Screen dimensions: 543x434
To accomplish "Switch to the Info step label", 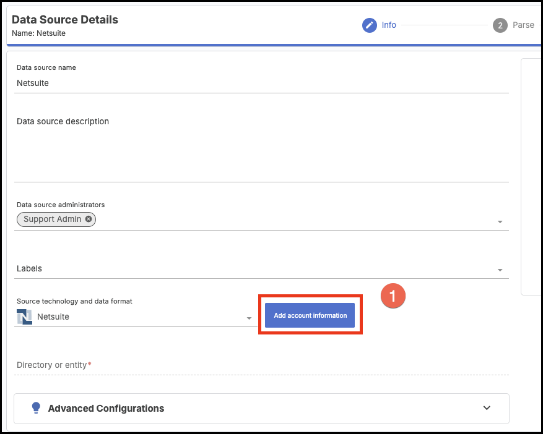I will point(389,25).
